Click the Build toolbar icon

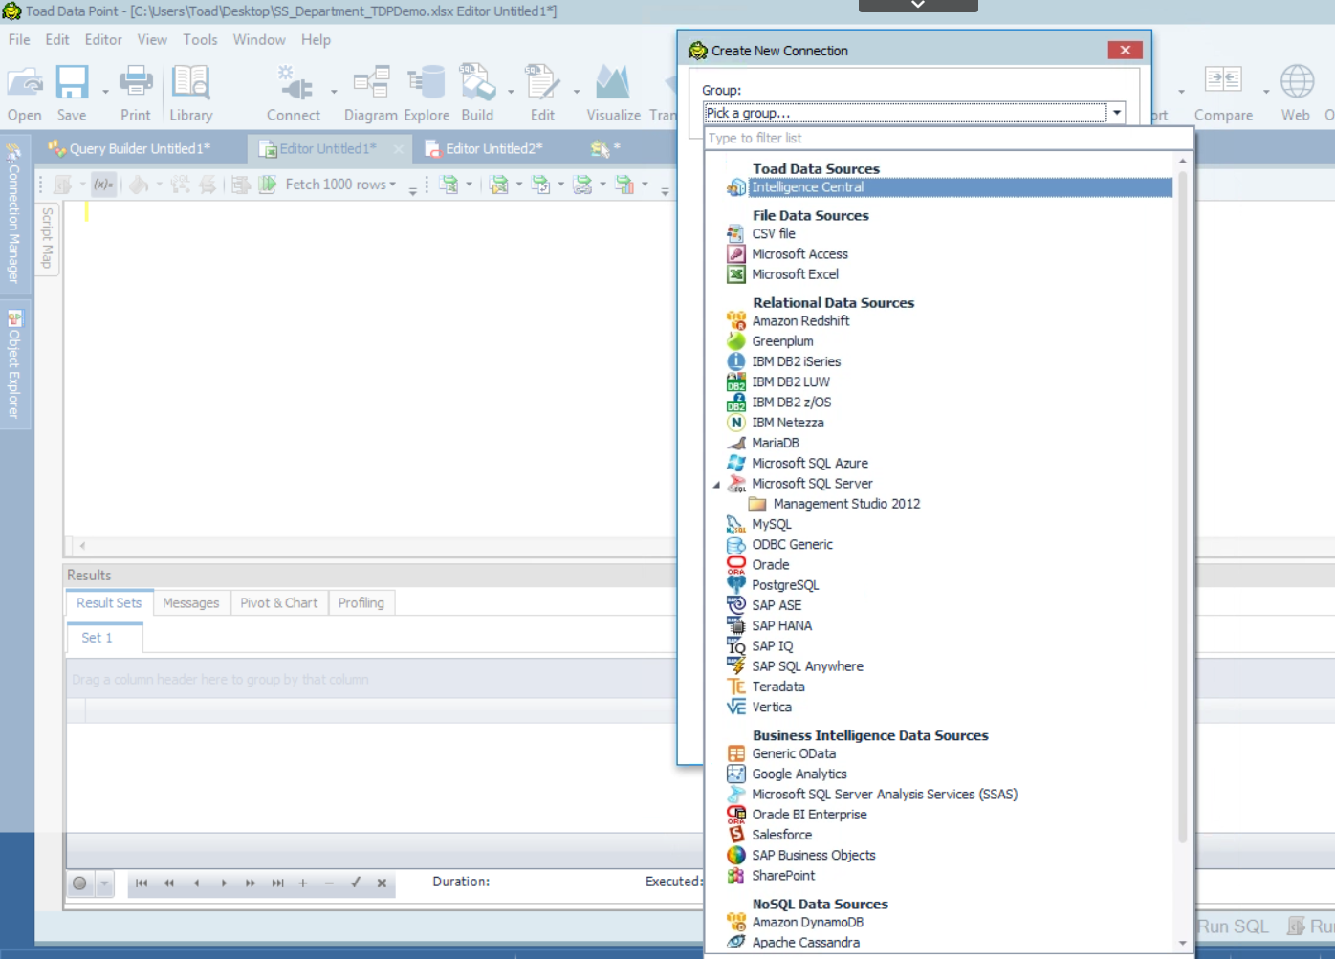coord(477,94)
